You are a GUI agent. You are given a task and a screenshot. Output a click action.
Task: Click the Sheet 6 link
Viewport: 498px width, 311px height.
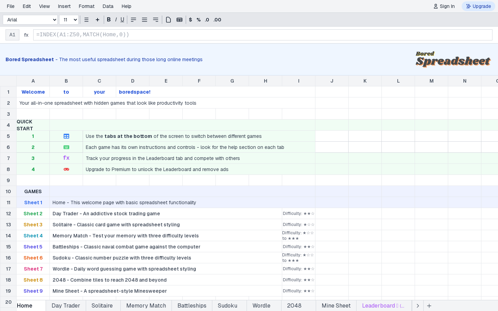33,258
